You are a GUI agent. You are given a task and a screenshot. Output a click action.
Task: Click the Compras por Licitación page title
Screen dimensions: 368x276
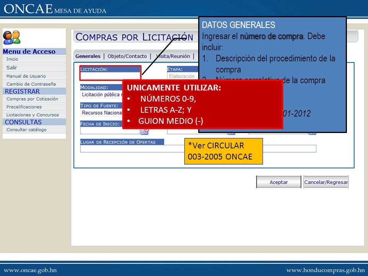tap(134, 37)
